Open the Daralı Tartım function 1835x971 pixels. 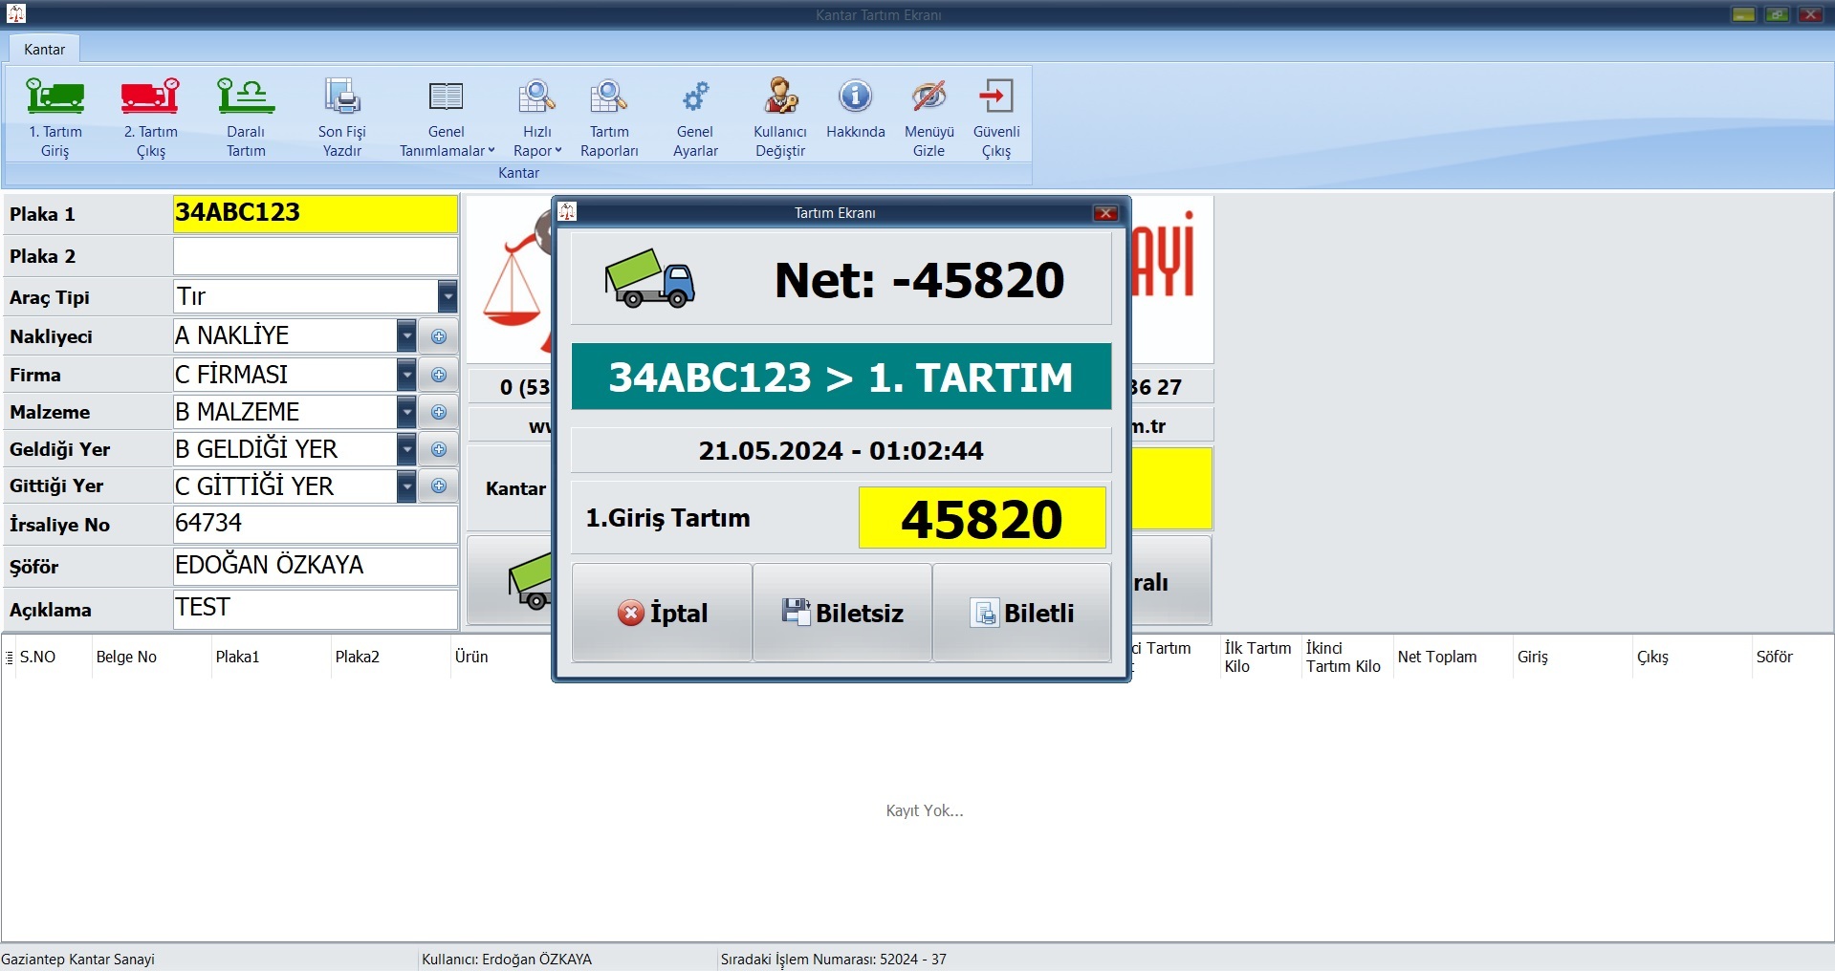click(245, 115)
